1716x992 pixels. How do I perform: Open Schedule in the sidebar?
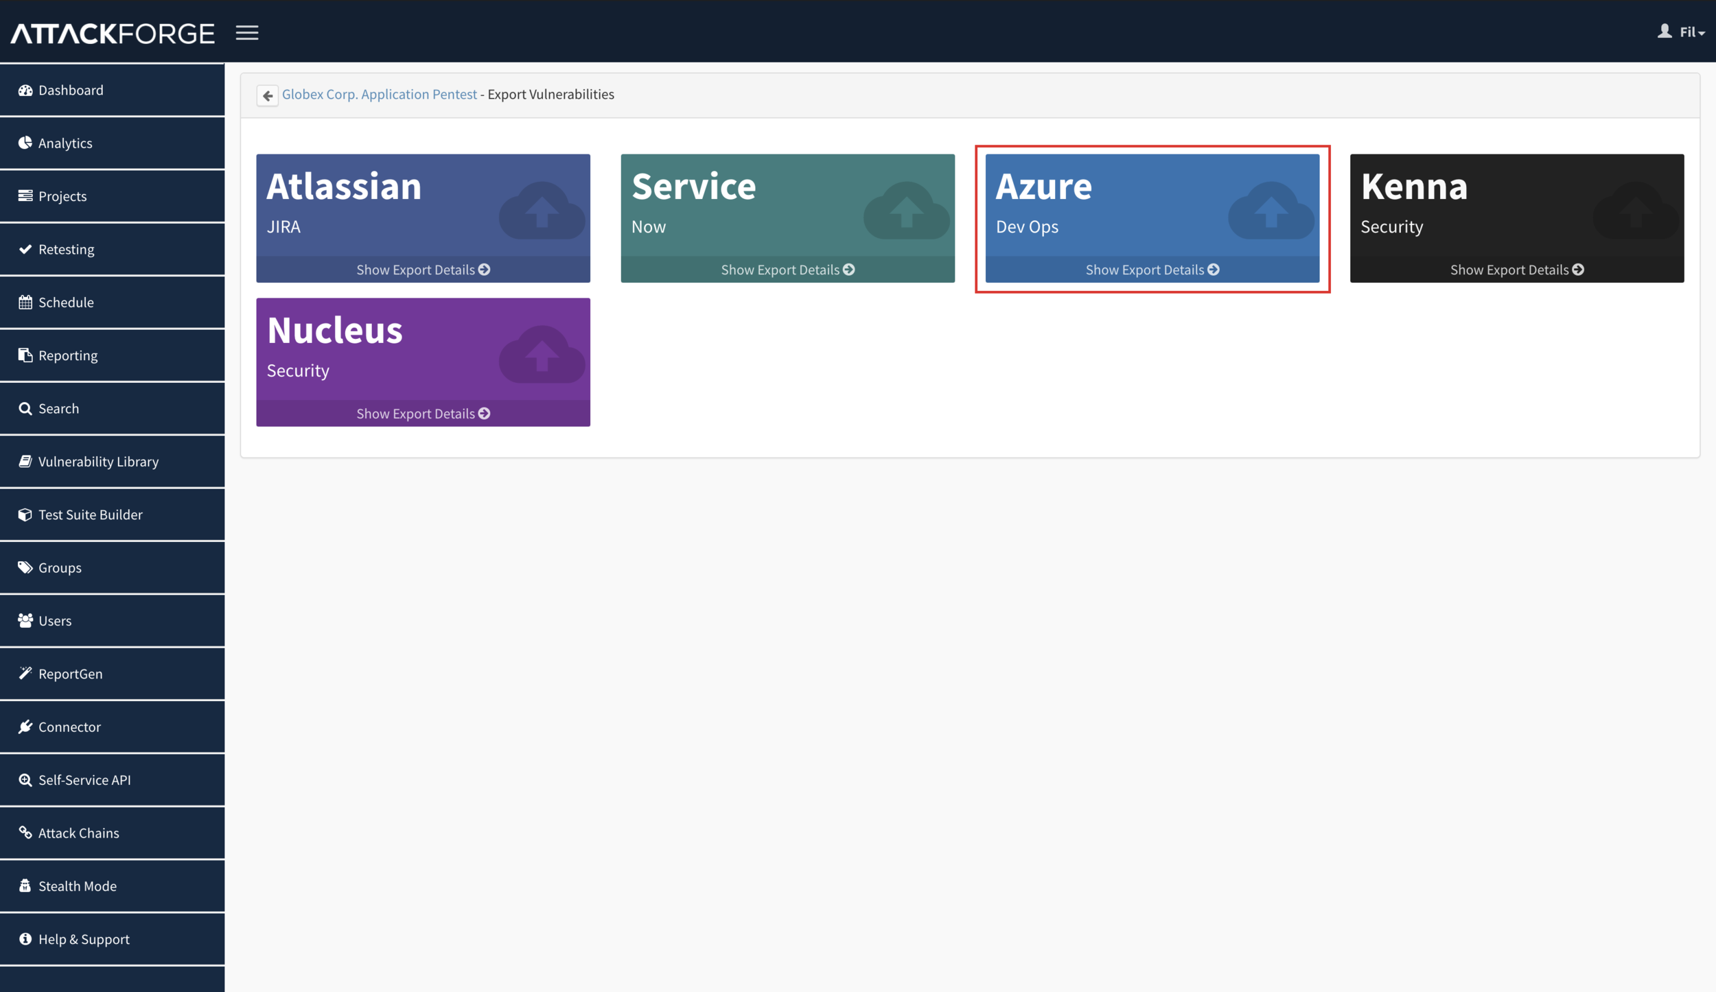pos(113,302)
